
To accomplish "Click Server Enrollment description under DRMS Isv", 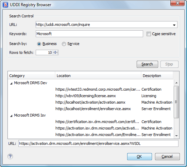I will pos(156,135).
